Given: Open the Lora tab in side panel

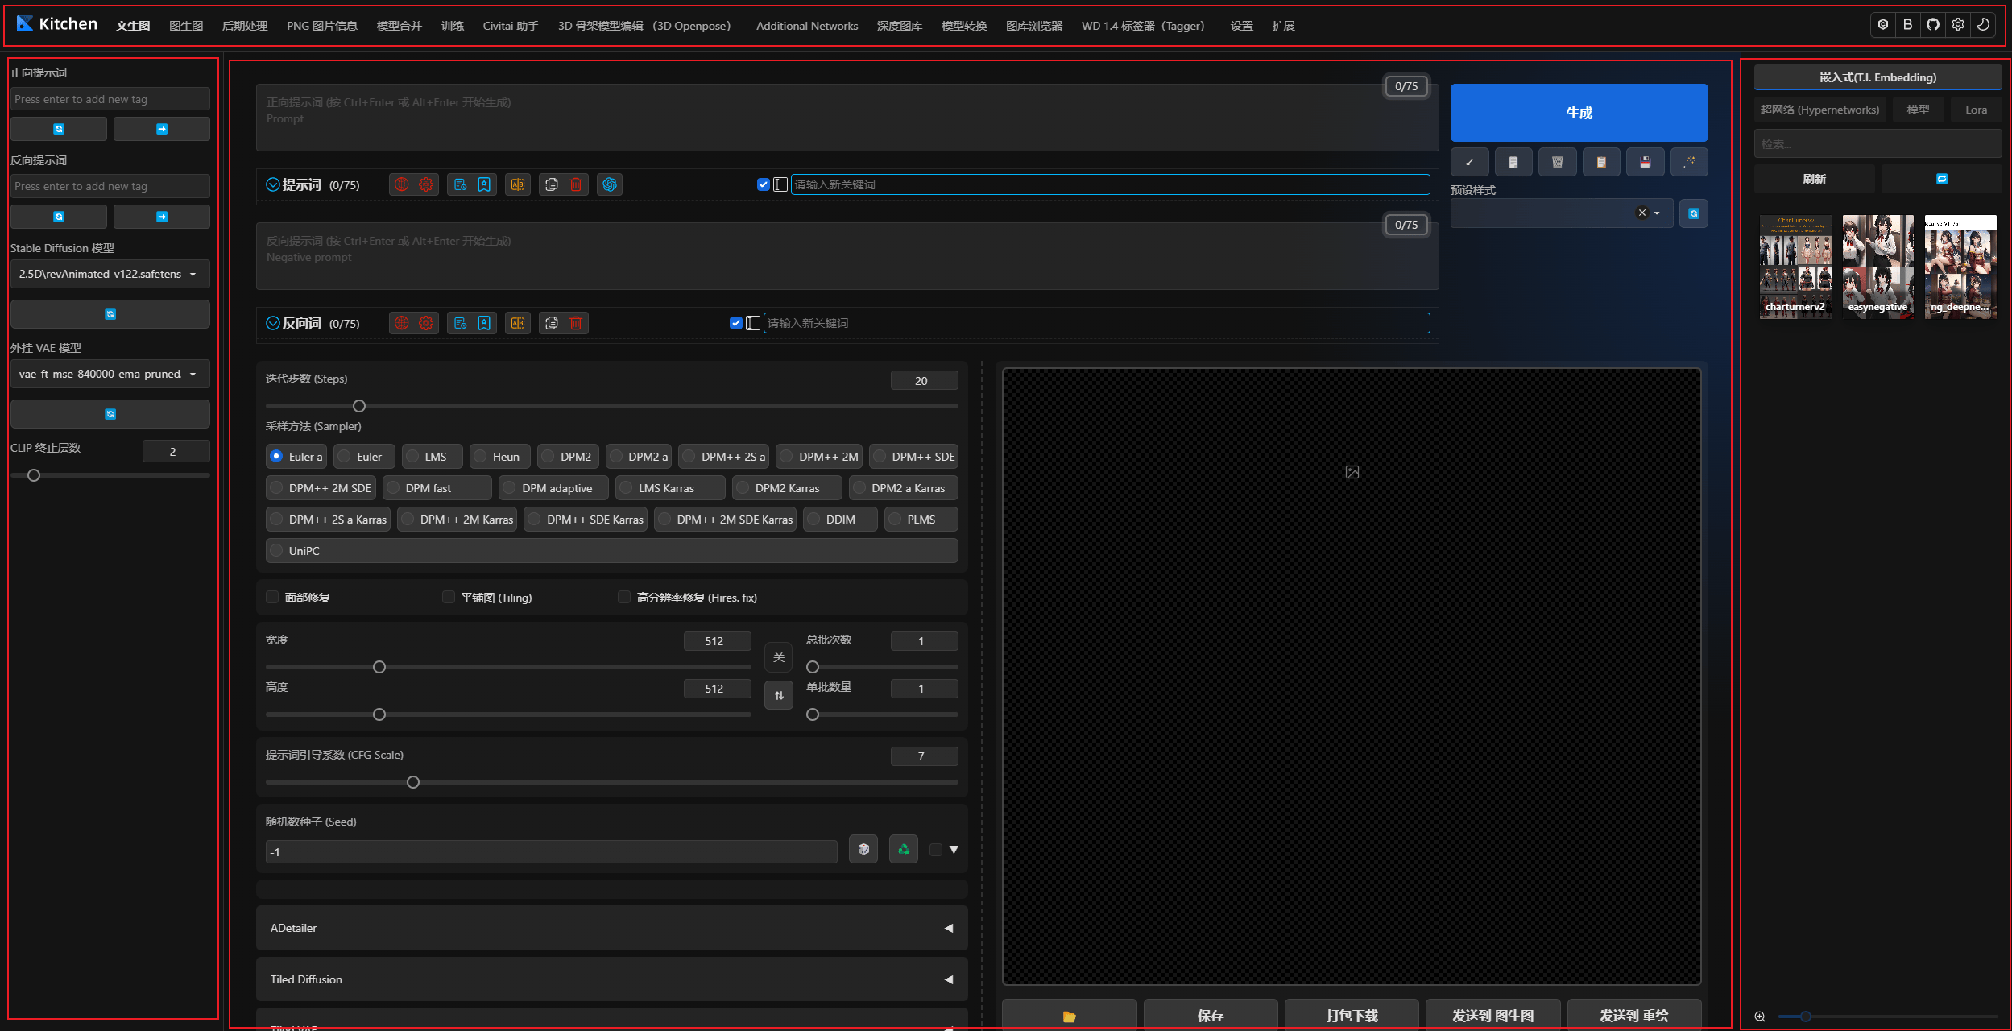Looking at the screenshot, I should point(1976,110).
